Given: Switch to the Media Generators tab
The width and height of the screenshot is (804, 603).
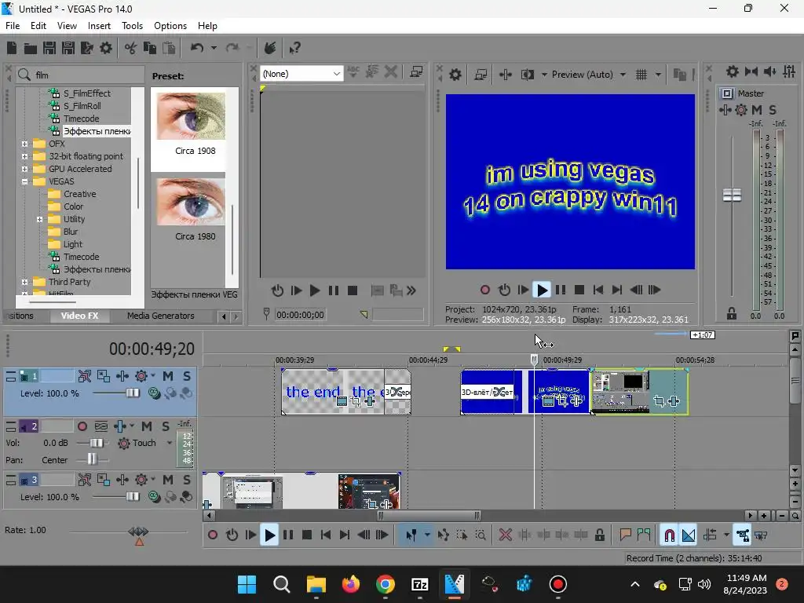Looking at the screenshot, I should click(x=160, y=316).
